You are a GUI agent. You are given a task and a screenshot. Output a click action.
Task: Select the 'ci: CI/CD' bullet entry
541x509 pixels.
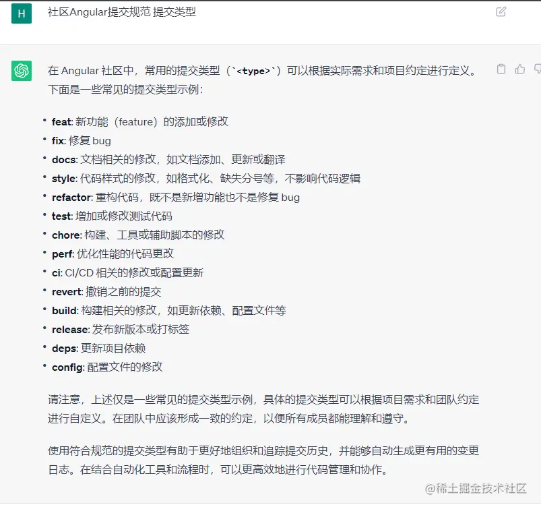127,273
